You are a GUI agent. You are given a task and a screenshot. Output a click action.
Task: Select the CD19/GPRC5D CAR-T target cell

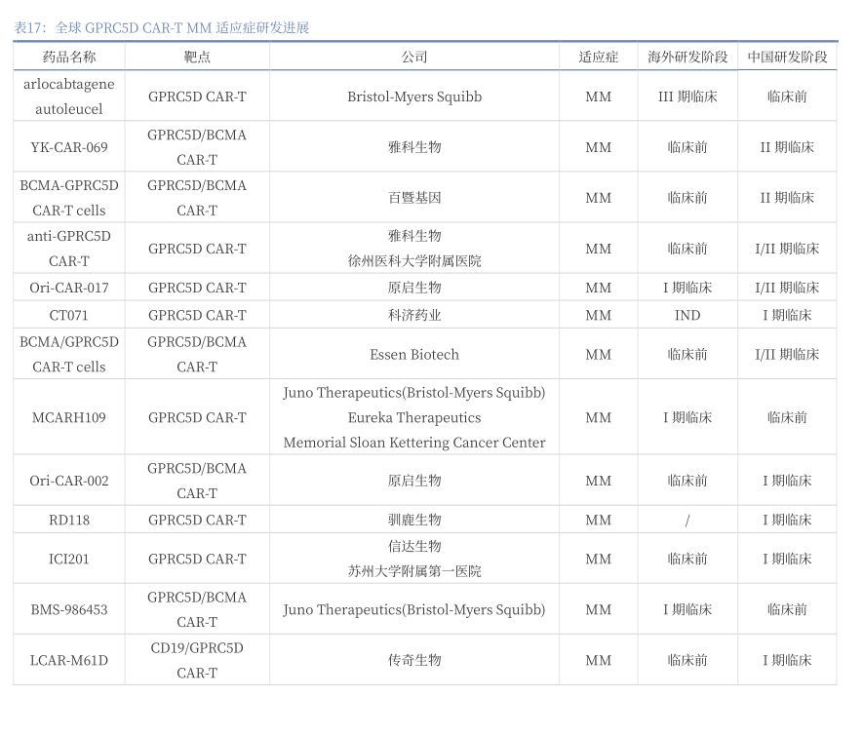pos(197,660)
